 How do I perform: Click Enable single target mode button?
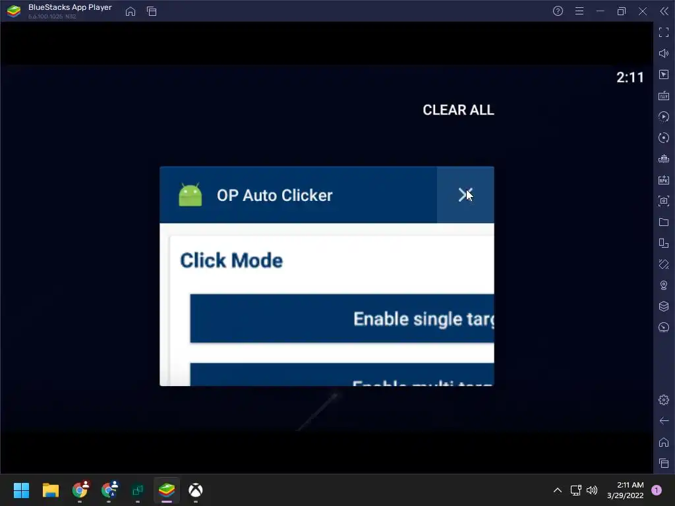342,319
